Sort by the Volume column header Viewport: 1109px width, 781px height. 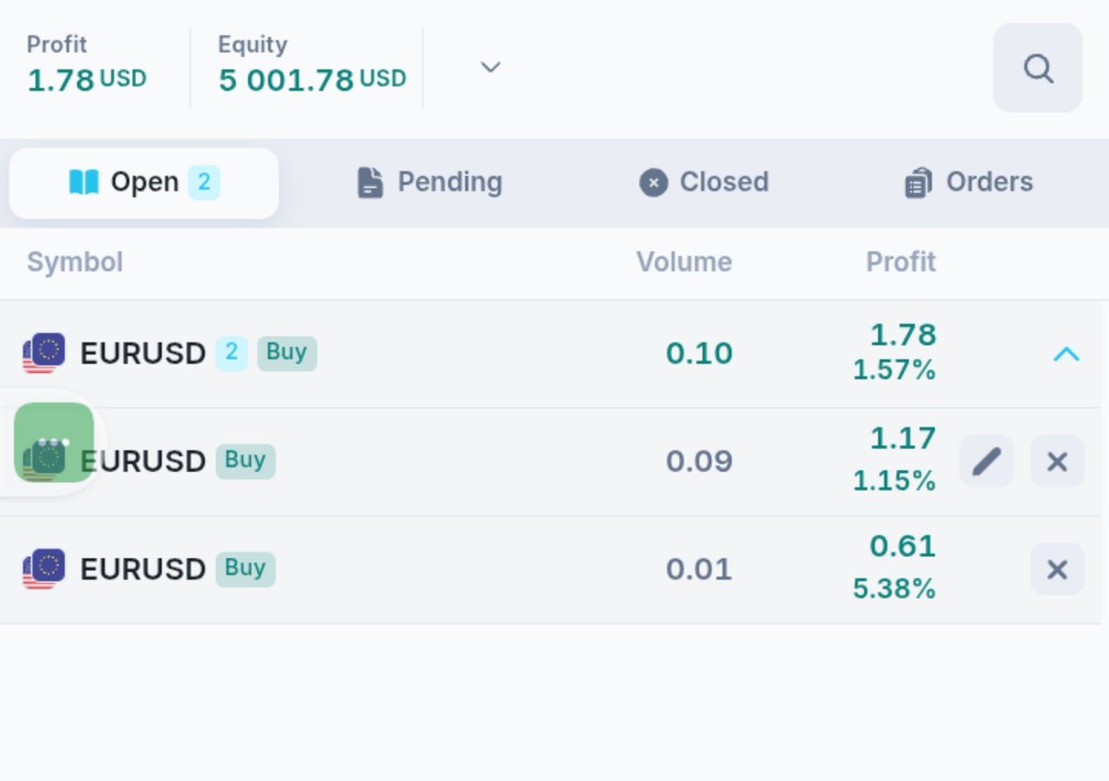click(x=684, y=262)
